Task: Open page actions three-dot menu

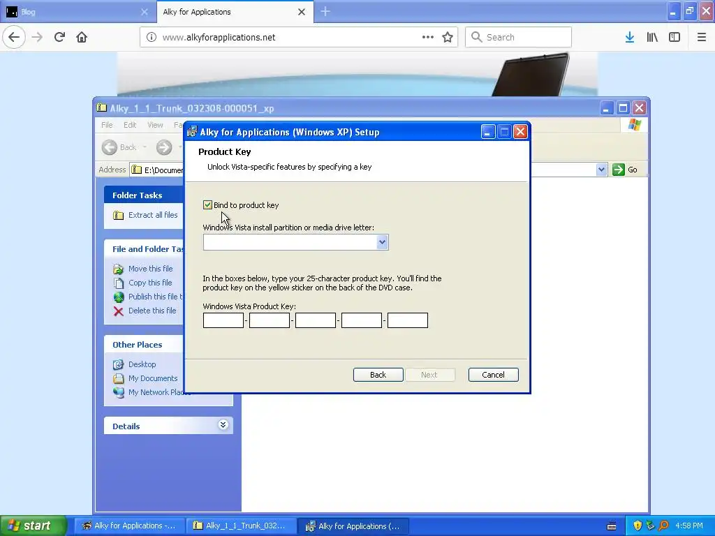Action: pyautogui.click(x=428, y=38)
